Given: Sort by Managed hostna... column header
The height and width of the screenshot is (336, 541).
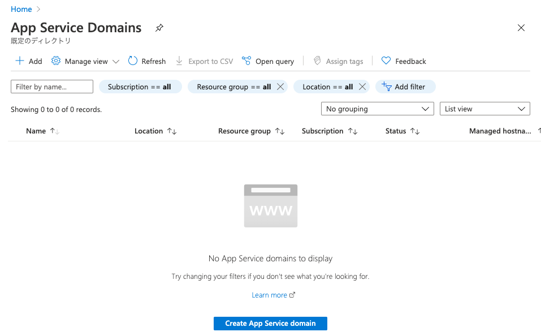Looking at the screenshot, I should click(x=500, y=131).
